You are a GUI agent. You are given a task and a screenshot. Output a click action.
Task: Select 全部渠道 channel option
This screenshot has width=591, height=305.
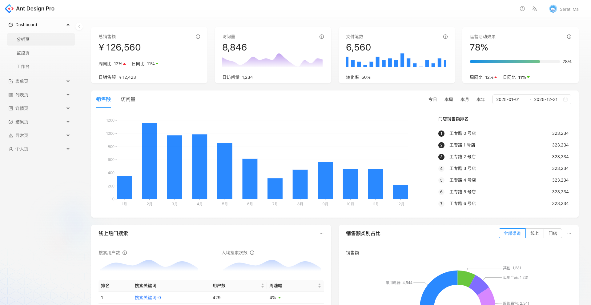(x=512, y=233)
